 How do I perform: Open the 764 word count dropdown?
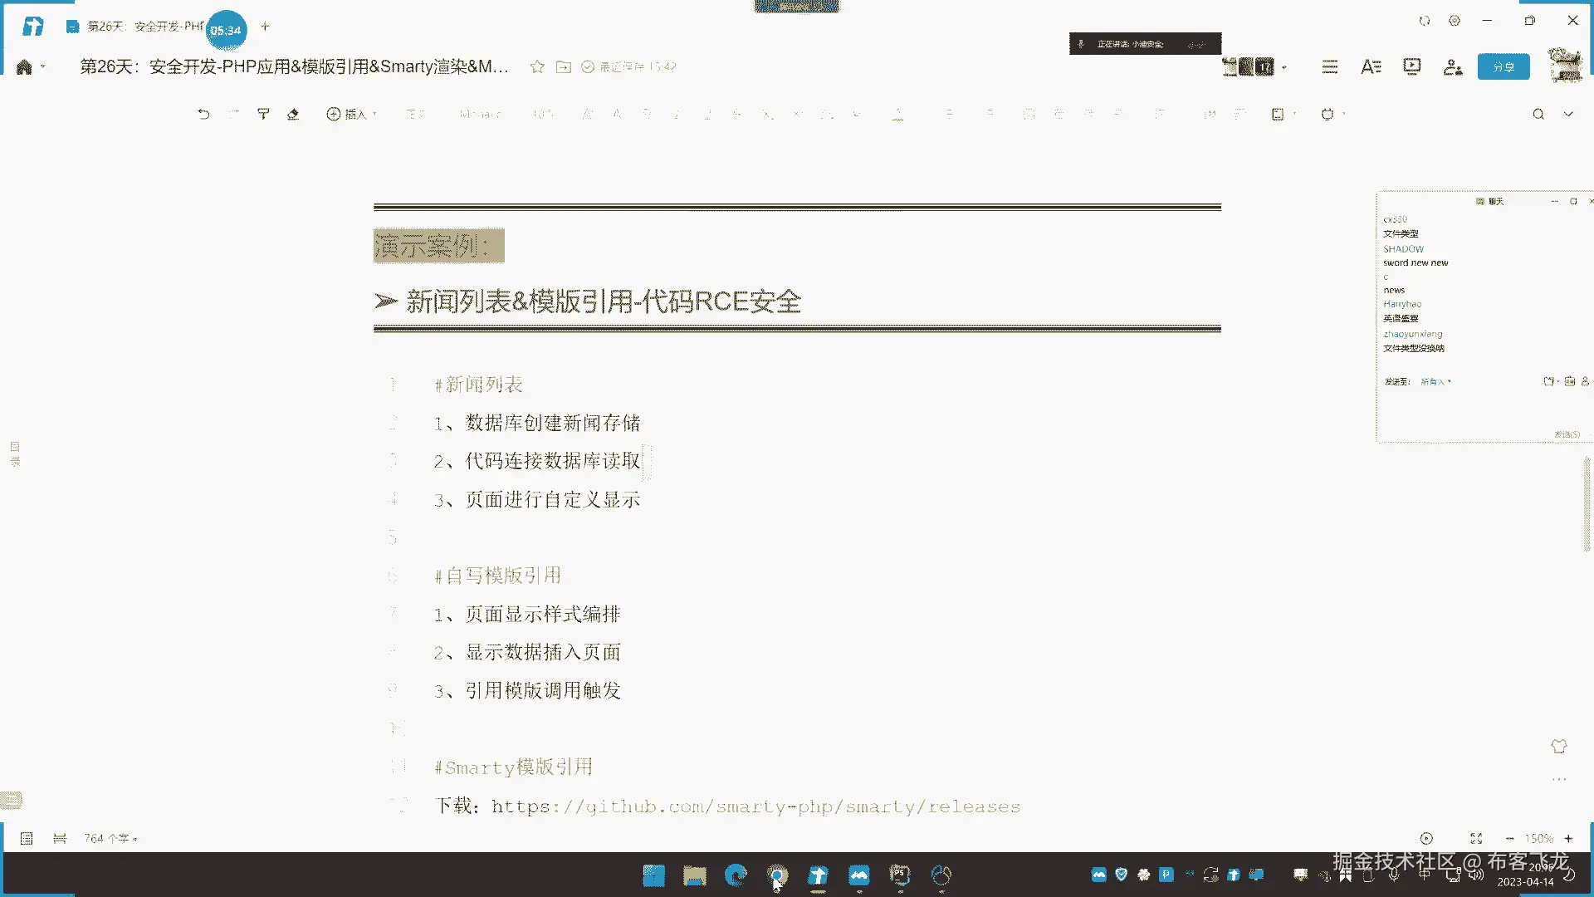[110, 839]
